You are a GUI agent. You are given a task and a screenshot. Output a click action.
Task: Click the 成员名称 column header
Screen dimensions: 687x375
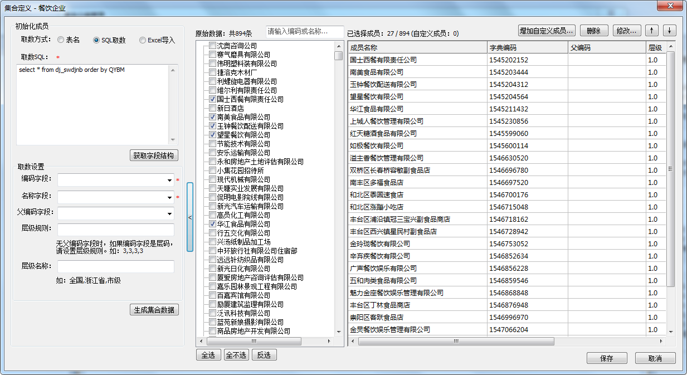point(417,47)
